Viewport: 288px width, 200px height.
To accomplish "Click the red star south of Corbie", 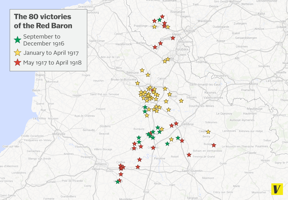I will (x=121, y=174).
